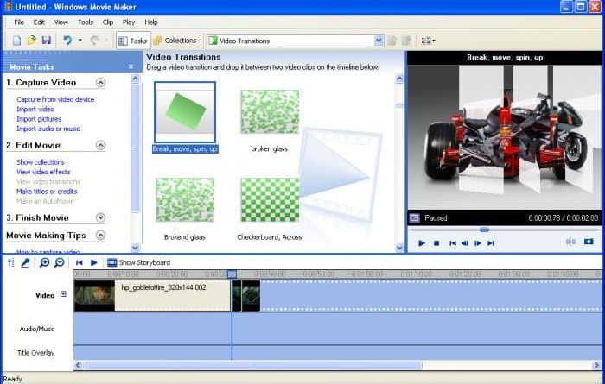Click the transitions list scroll up arrow
The height and width of the screenshot is (384, 605).
pyautogui.click(x=399, y=79)
